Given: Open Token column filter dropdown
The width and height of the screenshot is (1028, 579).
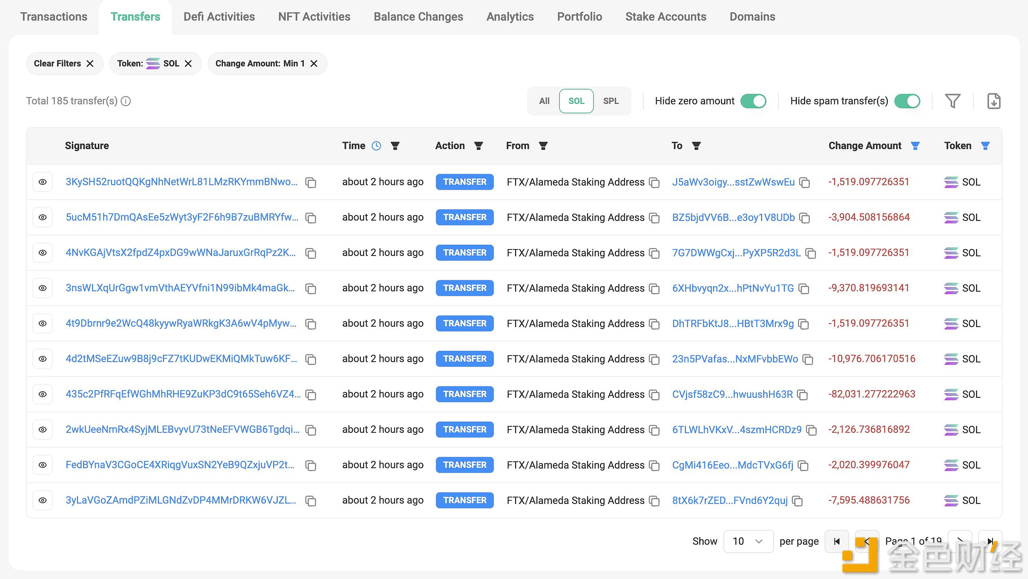Looking at the screenshot, I should (x=985, y=146).
